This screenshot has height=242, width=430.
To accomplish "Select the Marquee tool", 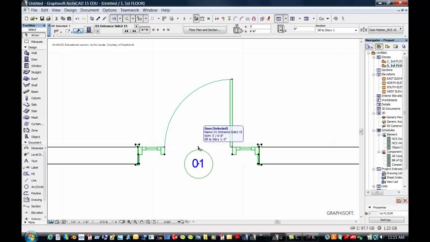I will click(34, 42).
